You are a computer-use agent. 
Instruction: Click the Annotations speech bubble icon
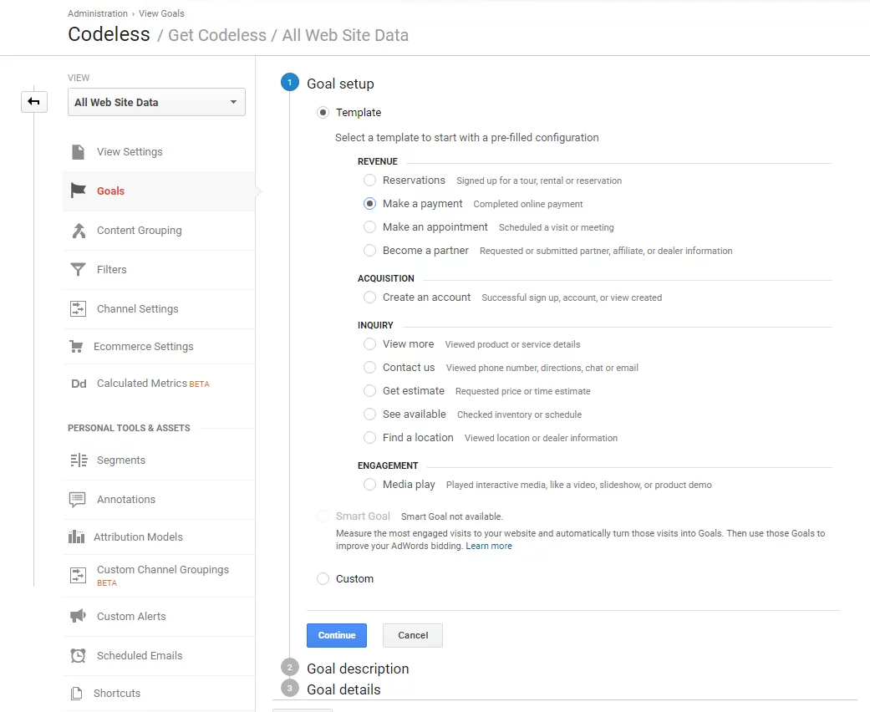78,499
